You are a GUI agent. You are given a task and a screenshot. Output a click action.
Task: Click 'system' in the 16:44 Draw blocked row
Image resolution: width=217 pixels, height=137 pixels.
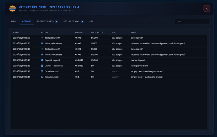tap(115, 77)
